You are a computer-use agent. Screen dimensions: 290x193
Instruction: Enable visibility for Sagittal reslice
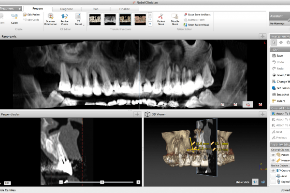click(x=273, y=182)
